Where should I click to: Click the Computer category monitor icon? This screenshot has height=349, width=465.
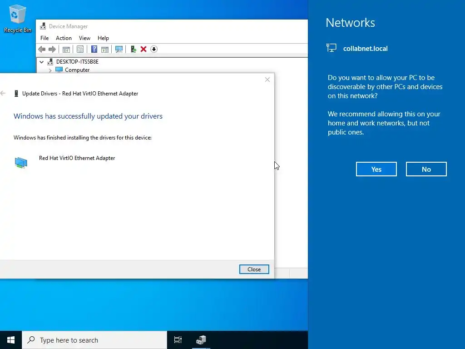[59, 70]
